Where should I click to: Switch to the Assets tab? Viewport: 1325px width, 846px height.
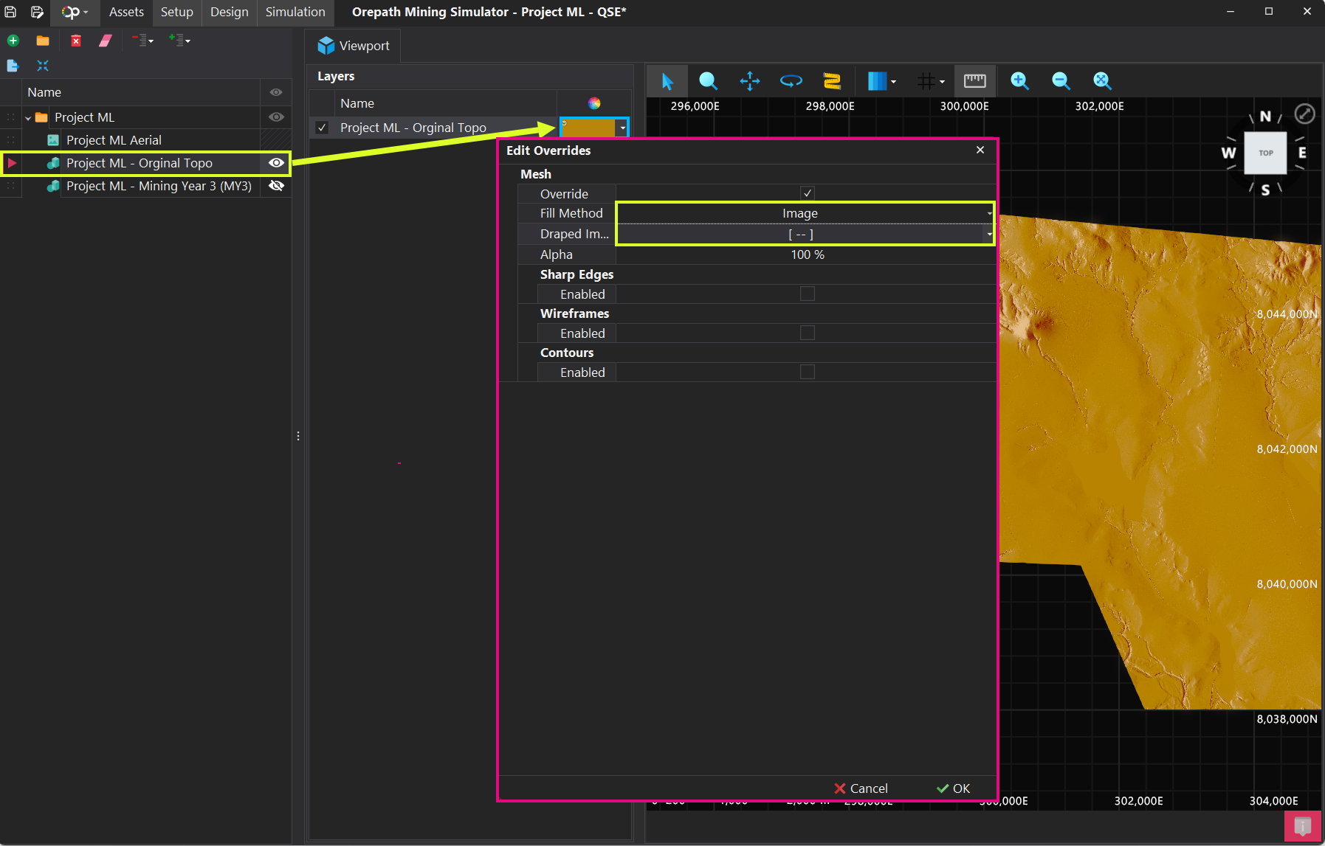pos(126,12)
